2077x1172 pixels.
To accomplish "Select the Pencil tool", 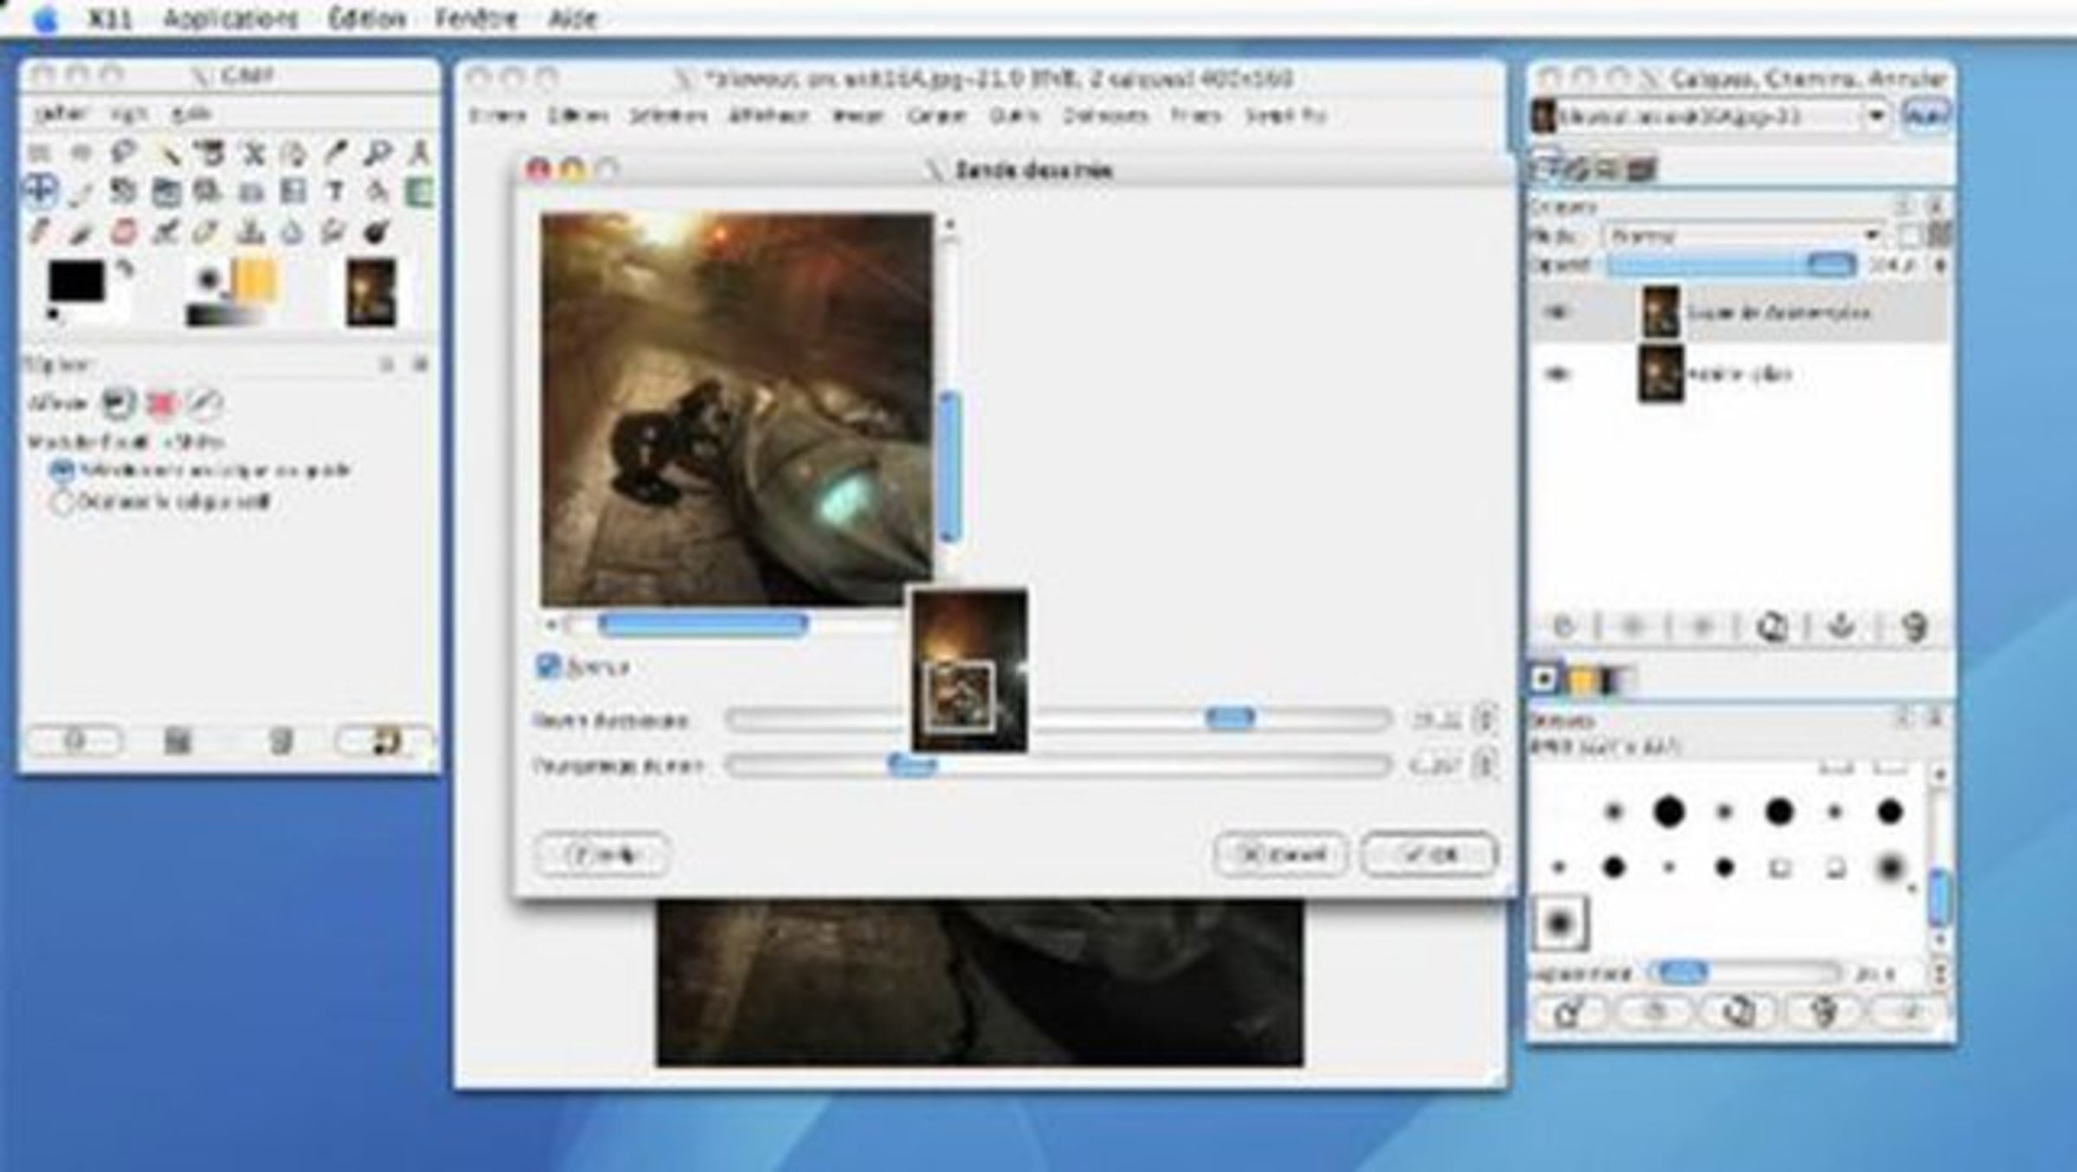I will click(39, 232).
